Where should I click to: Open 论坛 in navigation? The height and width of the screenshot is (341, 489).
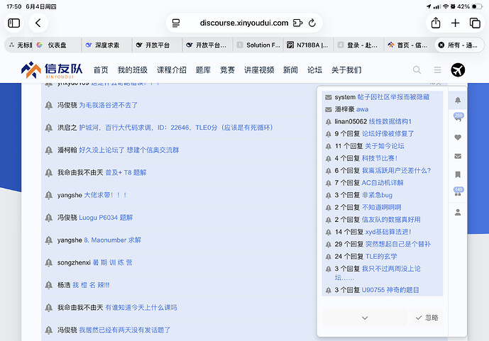(x=314, y=70)
